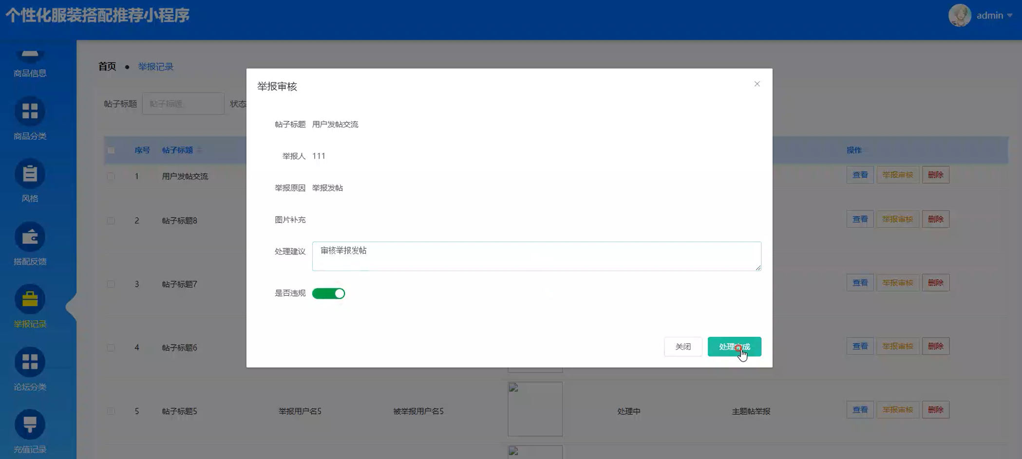Tick the select-all checkbox in table header
The height and width of the screenshot is (459, 1022).
click(111, 150)
